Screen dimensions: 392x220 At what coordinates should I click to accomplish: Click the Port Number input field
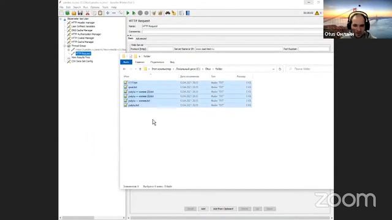coord(314,49)
